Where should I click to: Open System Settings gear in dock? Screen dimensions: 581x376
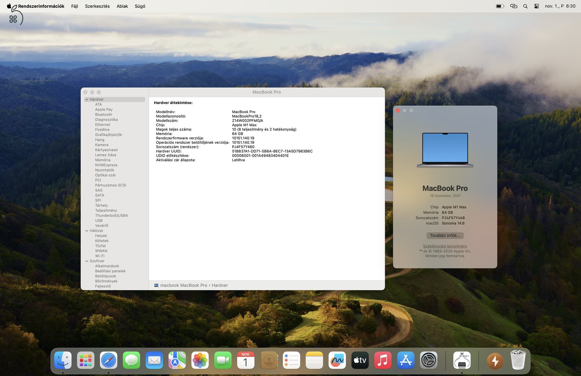(429, 360)
